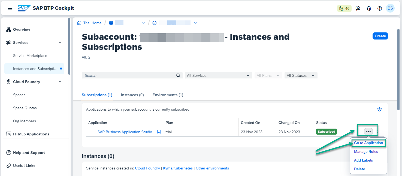The image size is (402, 176).
Task: Open the All Statuses dropdown
Action: (x=301, y=75)
